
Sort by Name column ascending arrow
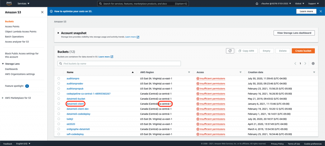[x=133, y=73]
